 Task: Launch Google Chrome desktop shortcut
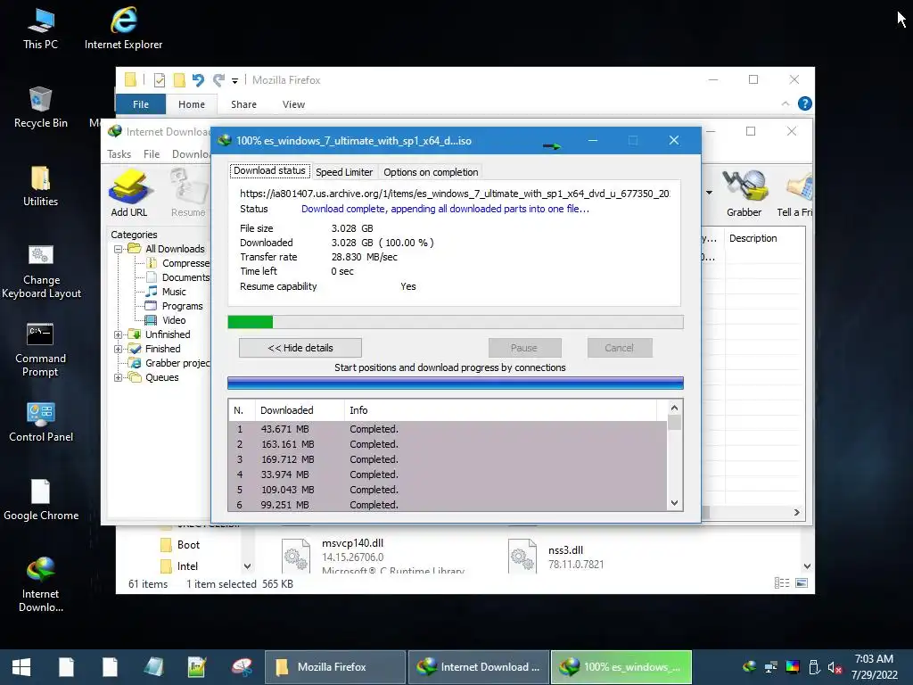pos(41,499)
